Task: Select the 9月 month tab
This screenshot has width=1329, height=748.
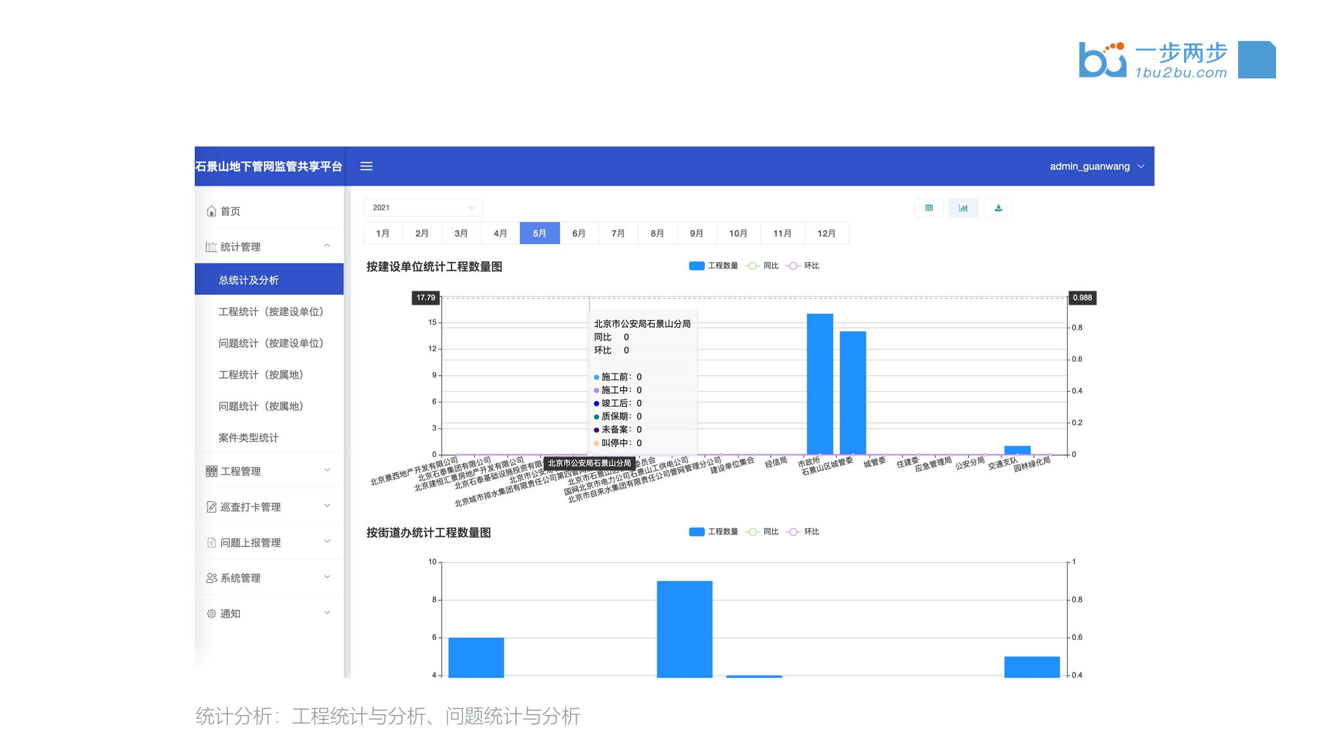Action: (696, 233)
